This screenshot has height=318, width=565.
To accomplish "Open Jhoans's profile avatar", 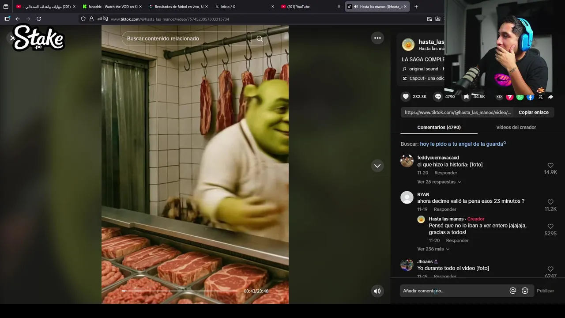I will click(x=407, y=265).
